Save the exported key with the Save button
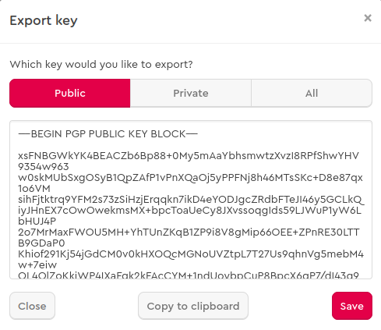Screen dimensions: 381x330 point(352,306)
